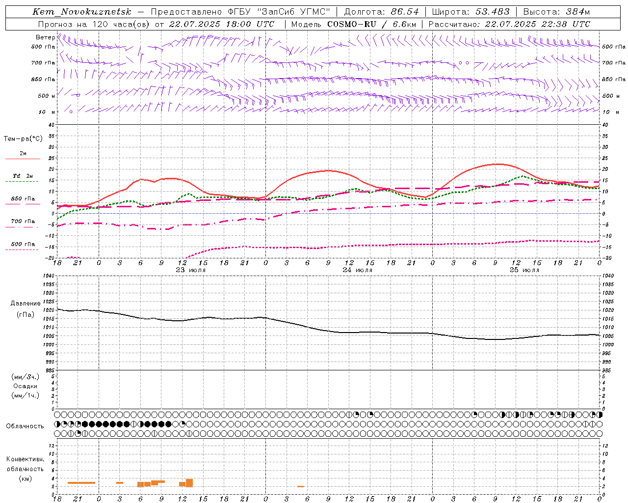Click the Kem_Novokuznetsk station title
Viewport: 628px width, 503px height.
[x=82, y=12]
